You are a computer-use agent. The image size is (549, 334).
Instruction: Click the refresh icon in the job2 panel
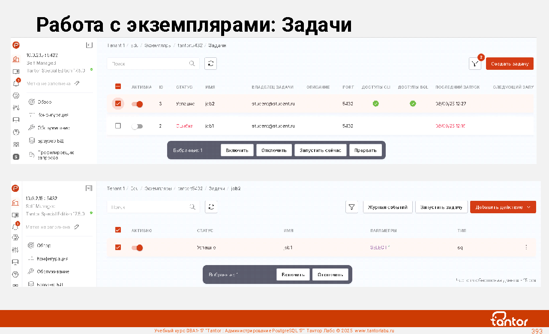(211, 207)
